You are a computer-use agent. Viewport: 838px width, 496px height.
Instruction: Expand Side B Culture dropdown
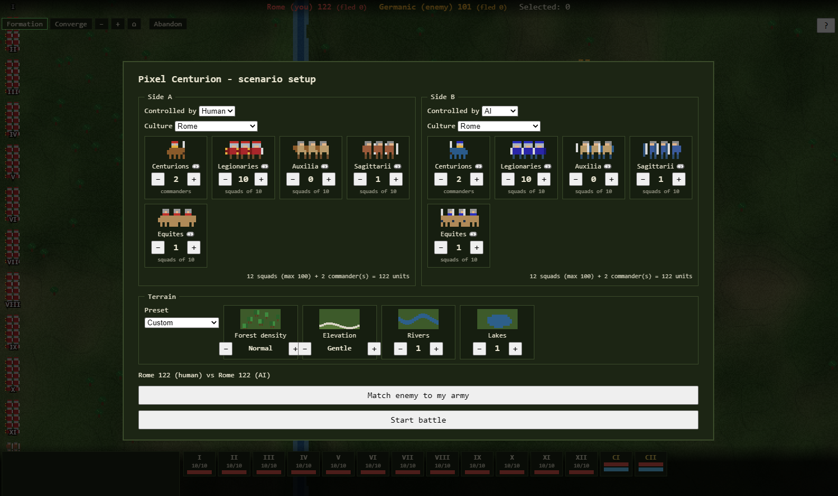point(499,126)
